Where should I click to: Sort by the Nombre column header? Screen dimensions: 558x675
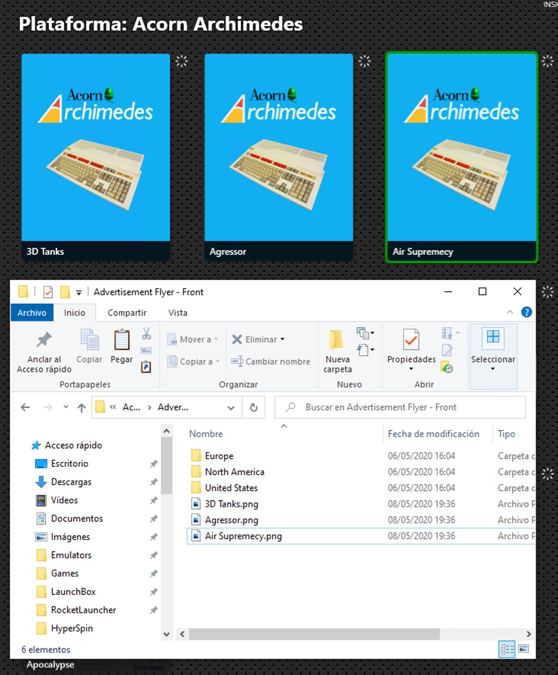tap(206, 434)
